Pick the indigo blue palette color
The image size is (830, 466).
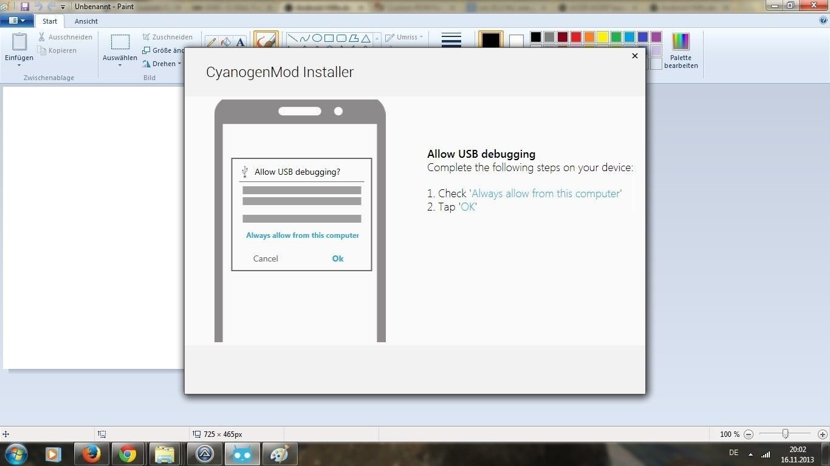[642, 37]
